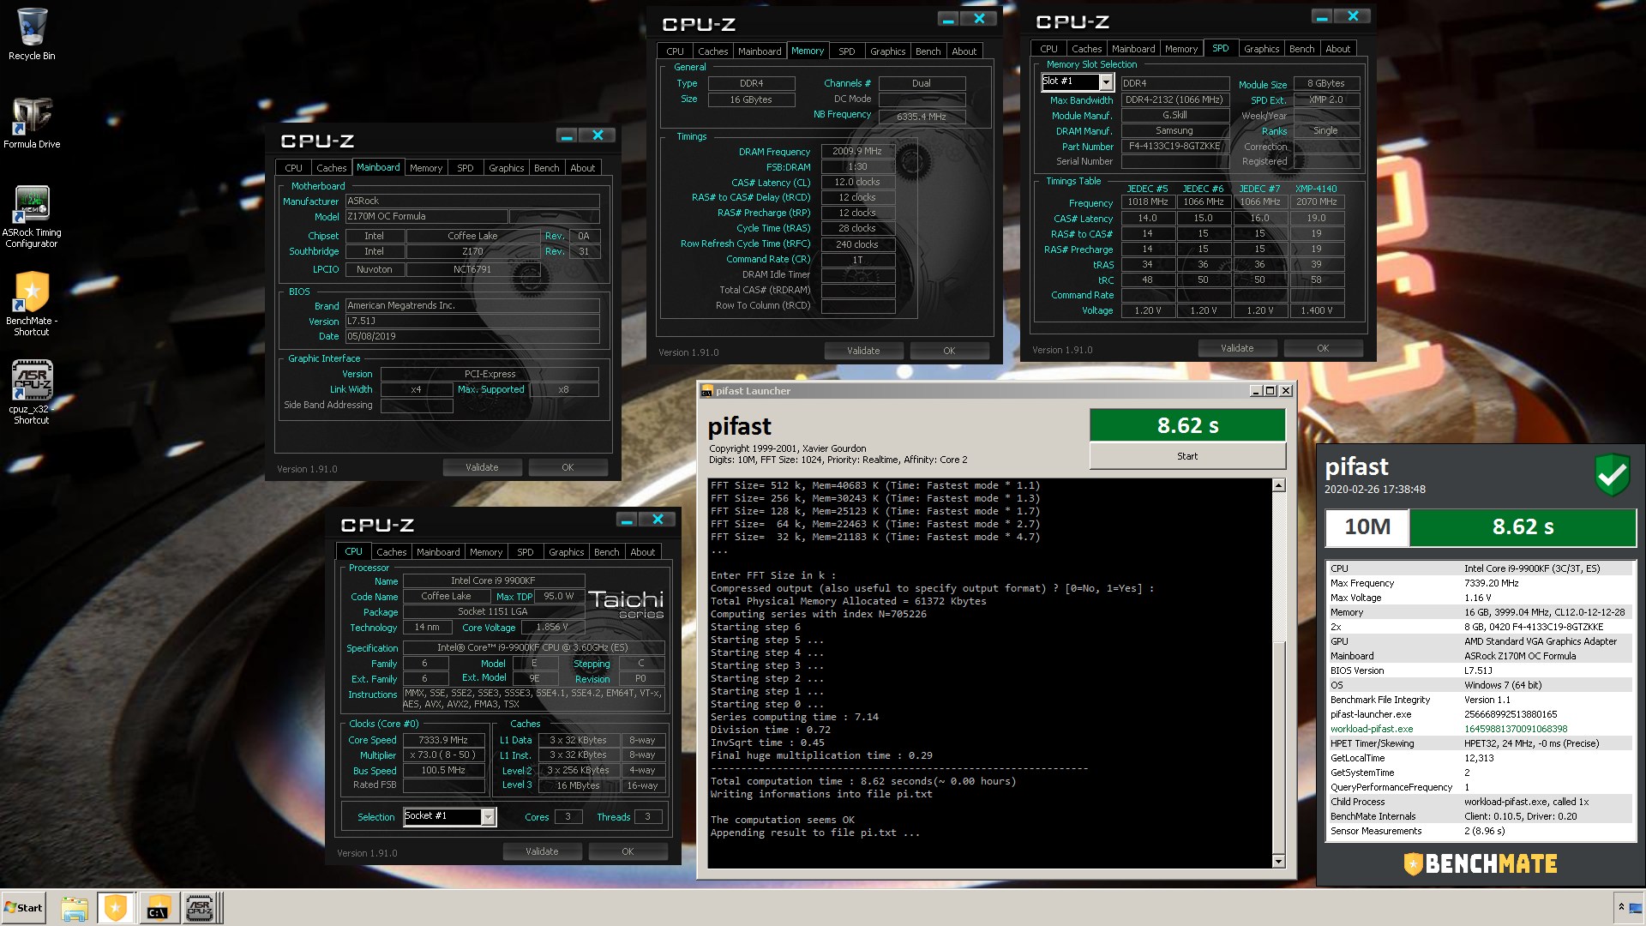Screen dimensions: 1646x926
Task: Close the CPU-Z Mainboard window
Action: point(598,135)
